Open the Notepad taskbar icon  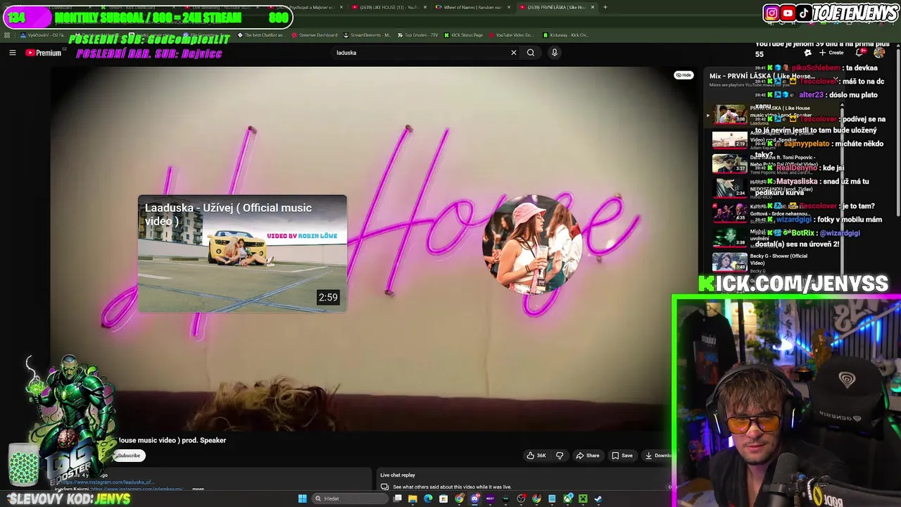coord(552,499)
